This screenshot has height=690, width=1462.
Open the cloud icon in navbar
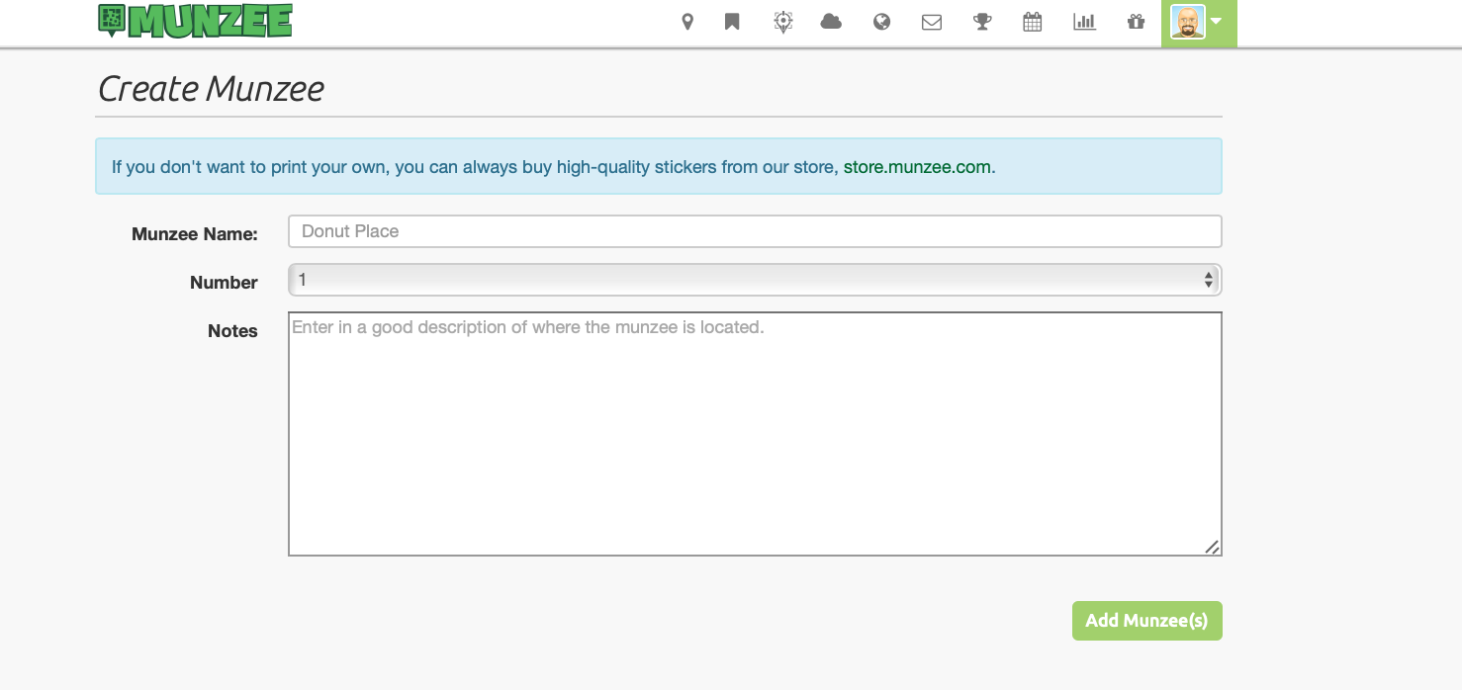click(831, 22)
